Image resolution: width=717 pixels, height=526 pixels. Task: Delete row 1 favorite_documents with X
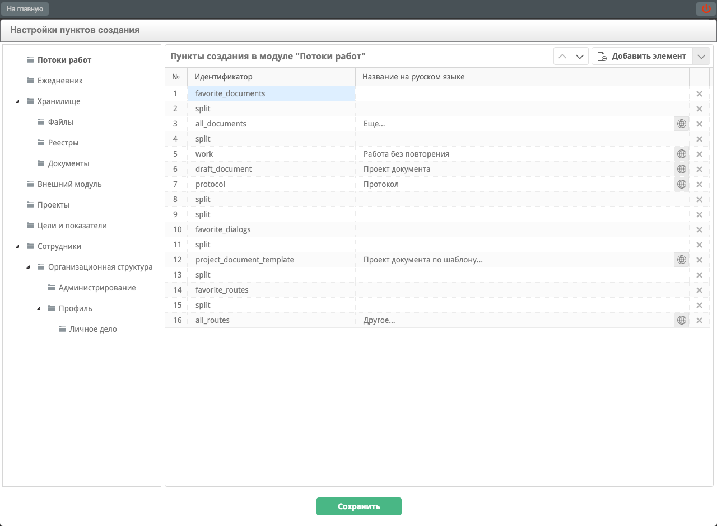pos(699,94)
